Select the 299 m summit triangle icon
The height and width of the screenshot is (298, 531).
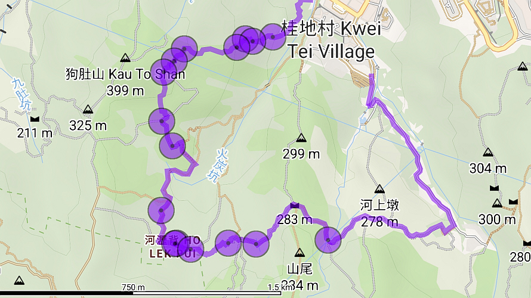(x=301, y=138)
